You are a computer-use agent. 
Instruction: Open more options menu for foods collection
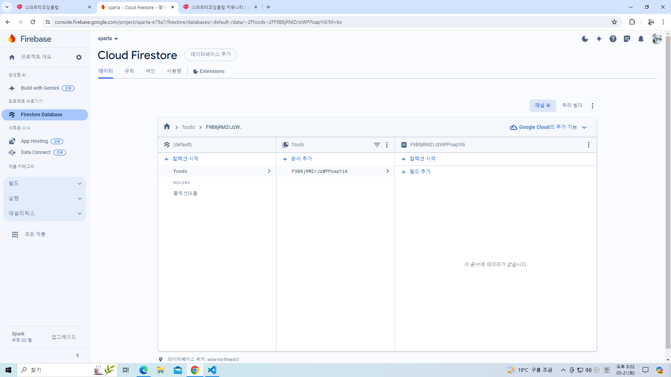pyautogui.click(x=387, y=145)
